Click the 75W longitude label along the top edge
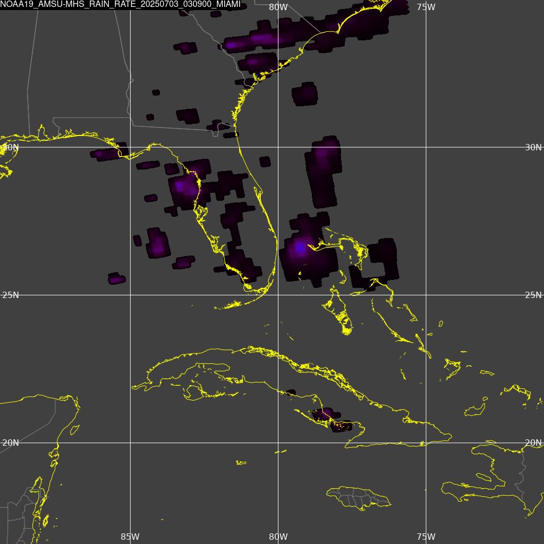Screen dimensions: 544x544 426,7
